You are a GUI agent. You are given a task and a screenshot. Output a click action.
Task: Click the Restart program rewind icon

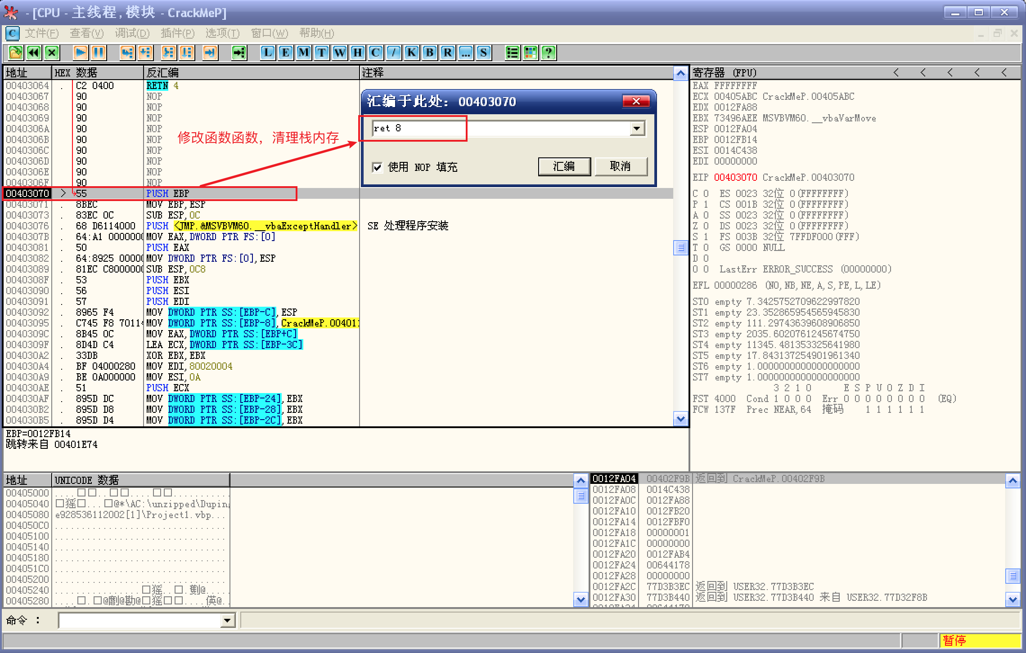34,53
